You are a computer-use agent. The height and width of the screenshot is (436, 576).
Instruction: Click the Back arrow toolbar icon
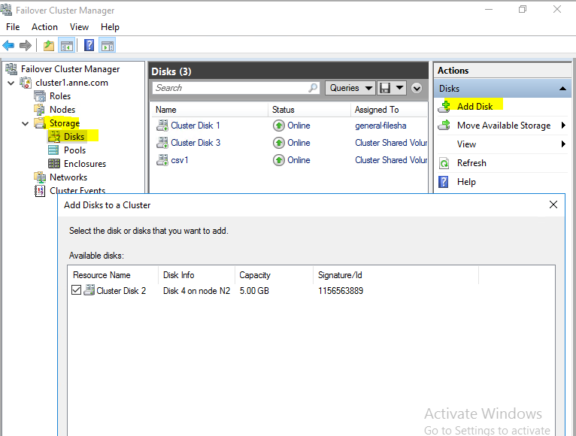tap(8, 46)
